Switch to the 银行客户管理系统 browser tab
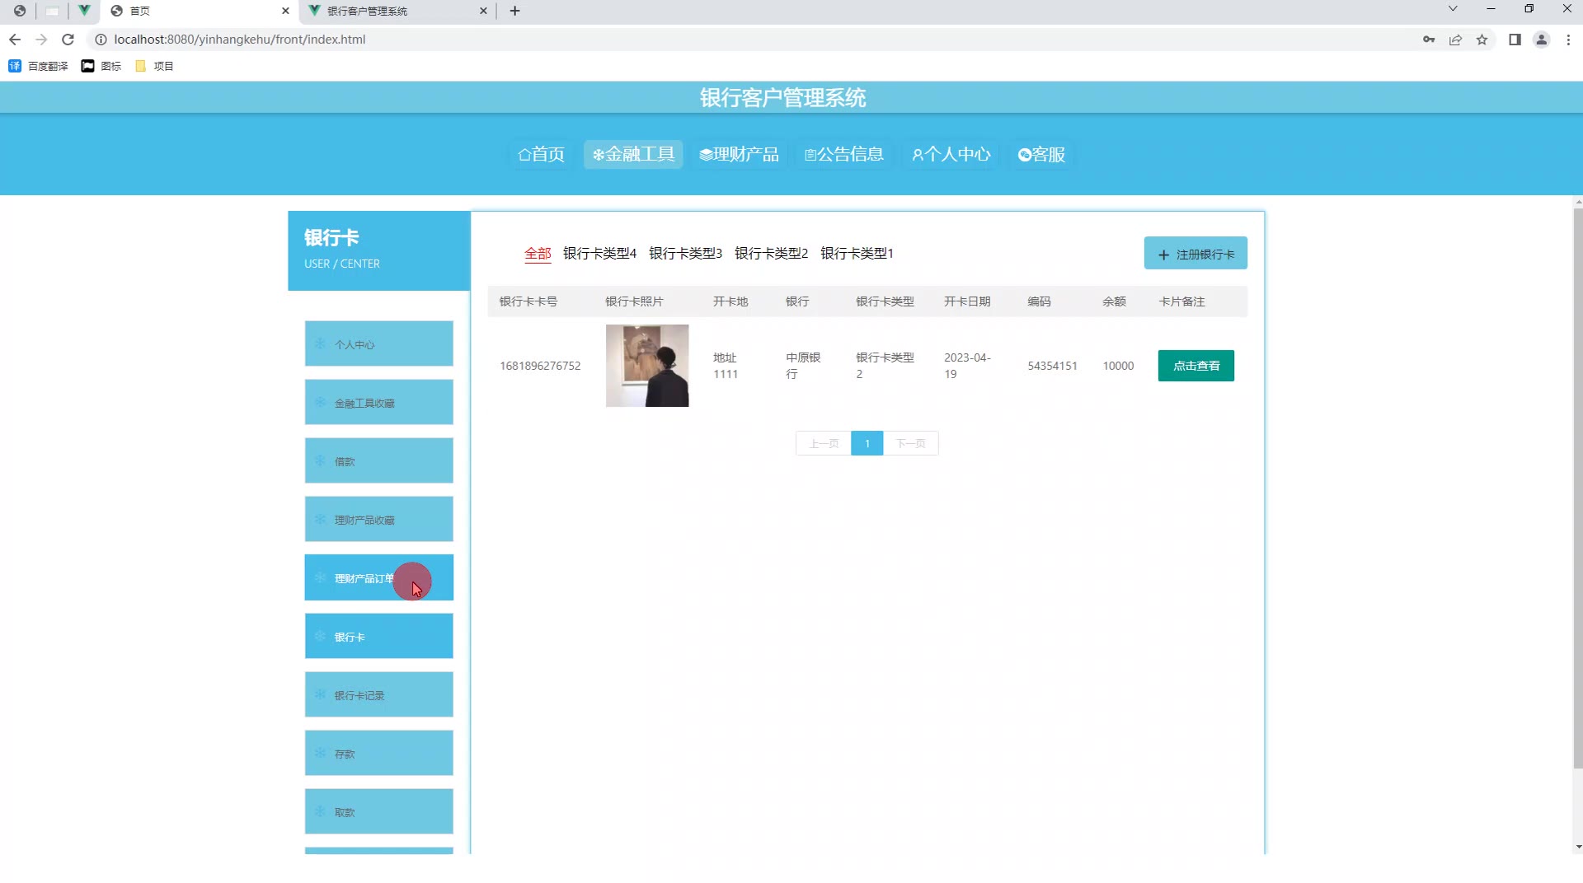 click(397, 11)
